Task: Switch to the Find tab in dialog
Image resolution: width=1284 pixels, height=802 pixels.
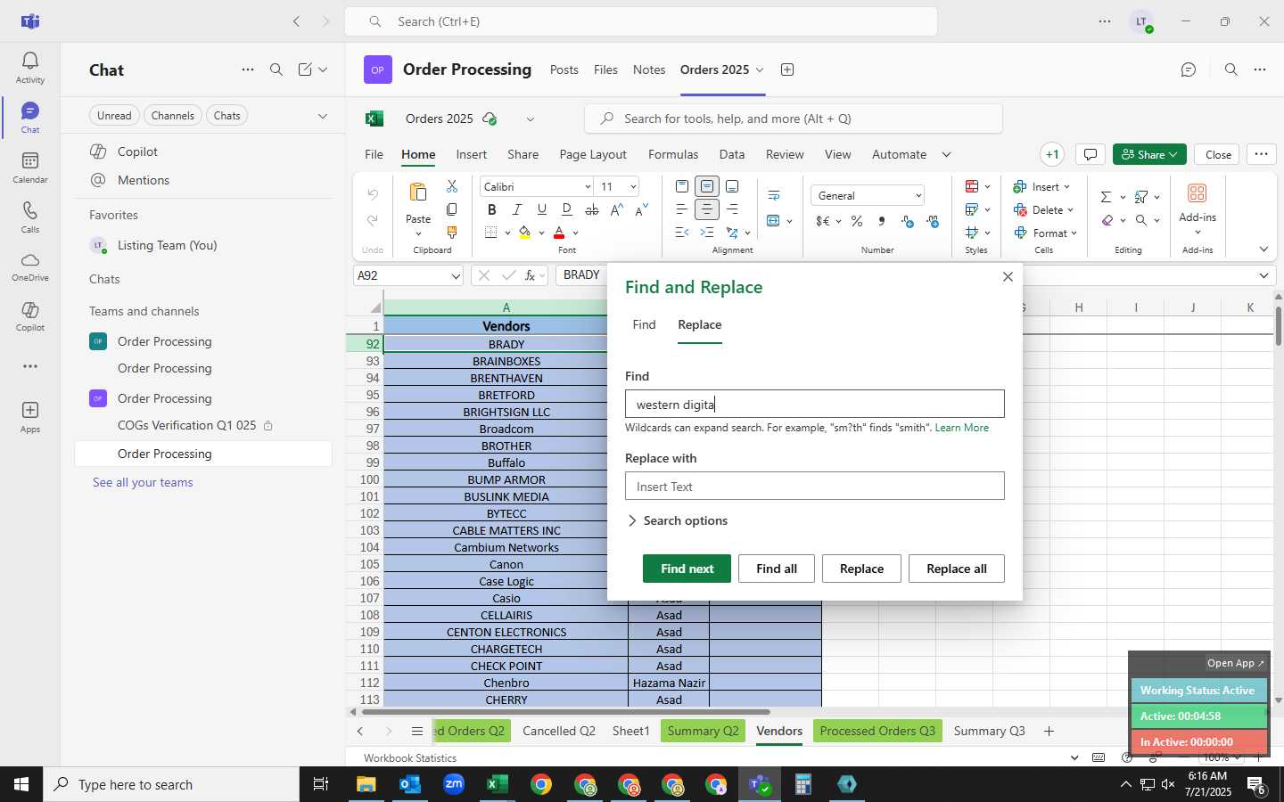Action: [644, 324]
